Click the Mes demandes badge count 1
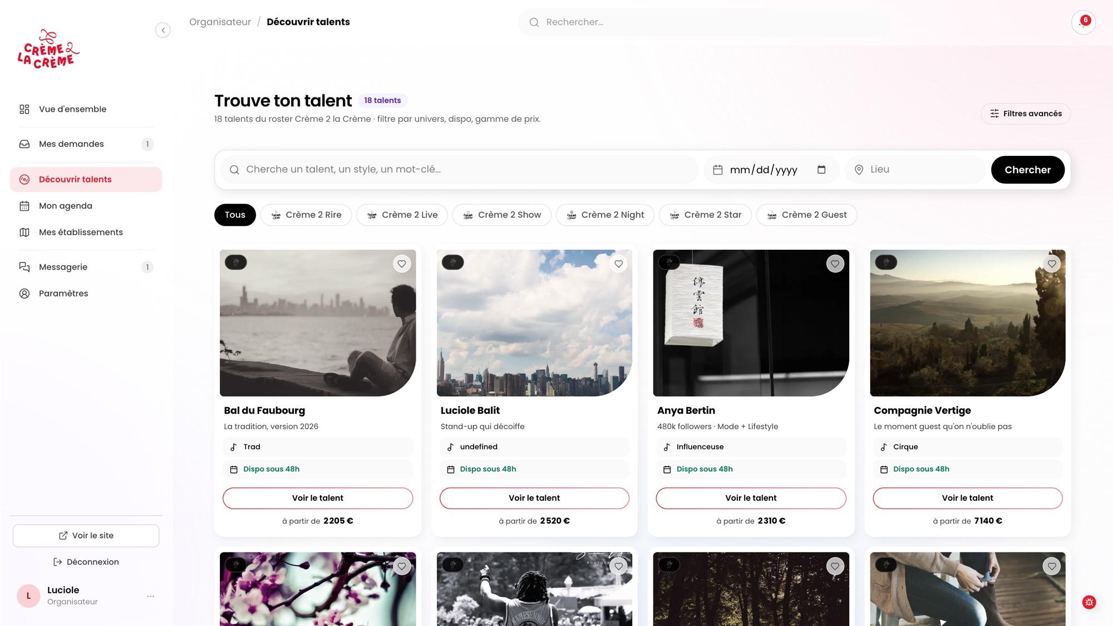Viewport: 1113px width, 626px height. [x=147, y=144]
